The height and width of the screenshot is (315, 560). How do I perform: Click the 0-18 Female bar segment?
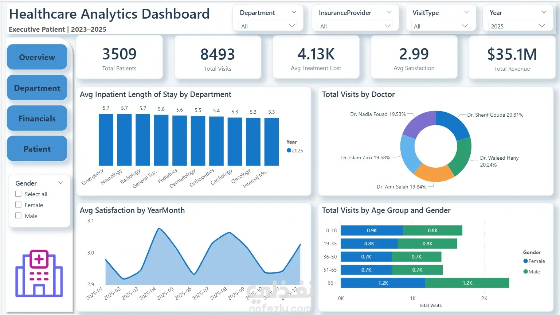coord(372,230)
